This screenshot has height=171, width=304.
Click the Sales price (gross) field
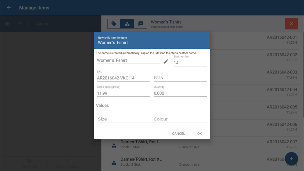coord(123,93)
